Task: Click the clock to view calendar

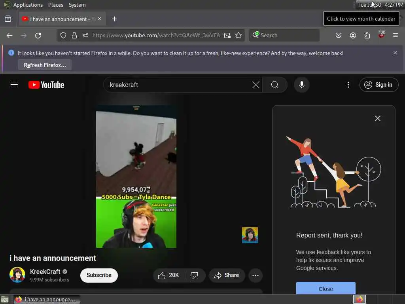Action: pos(380,5)
